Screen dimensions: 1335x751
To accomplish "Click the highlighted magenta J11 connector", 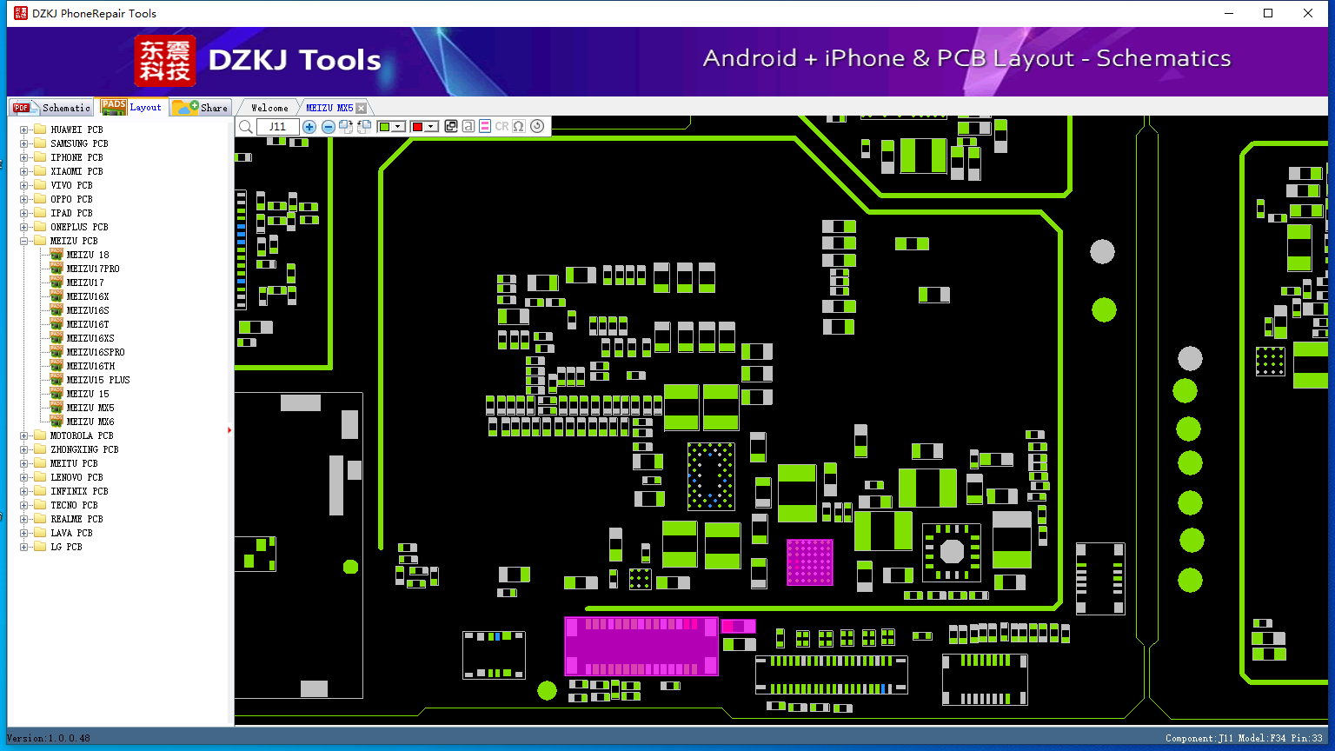I will point(641,646).
